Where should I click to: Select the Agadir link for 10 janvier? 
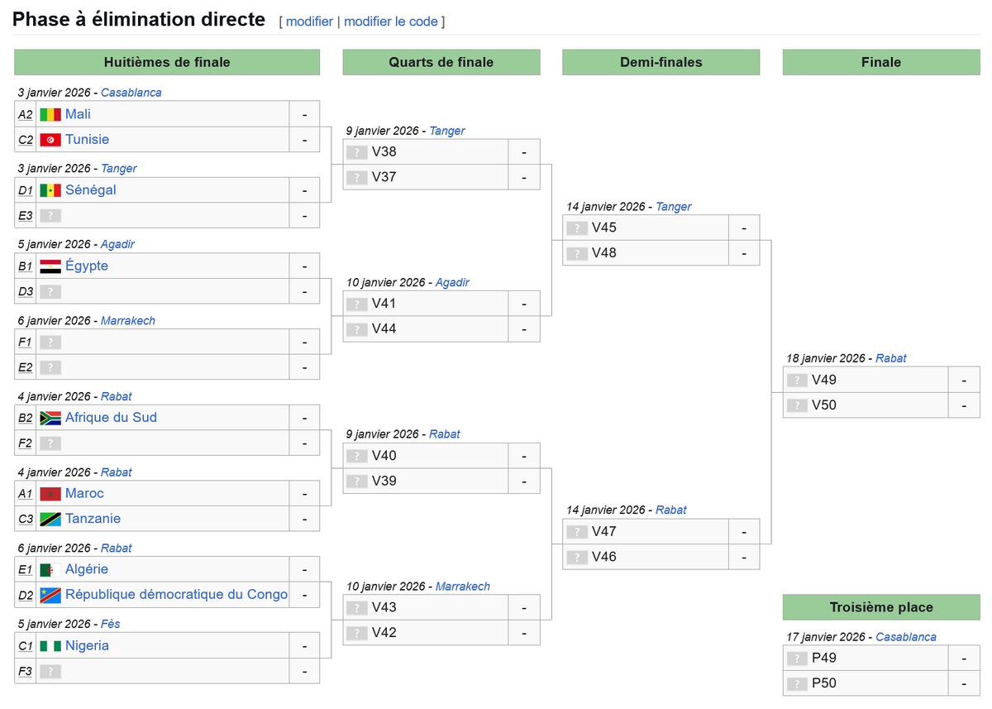452,282
